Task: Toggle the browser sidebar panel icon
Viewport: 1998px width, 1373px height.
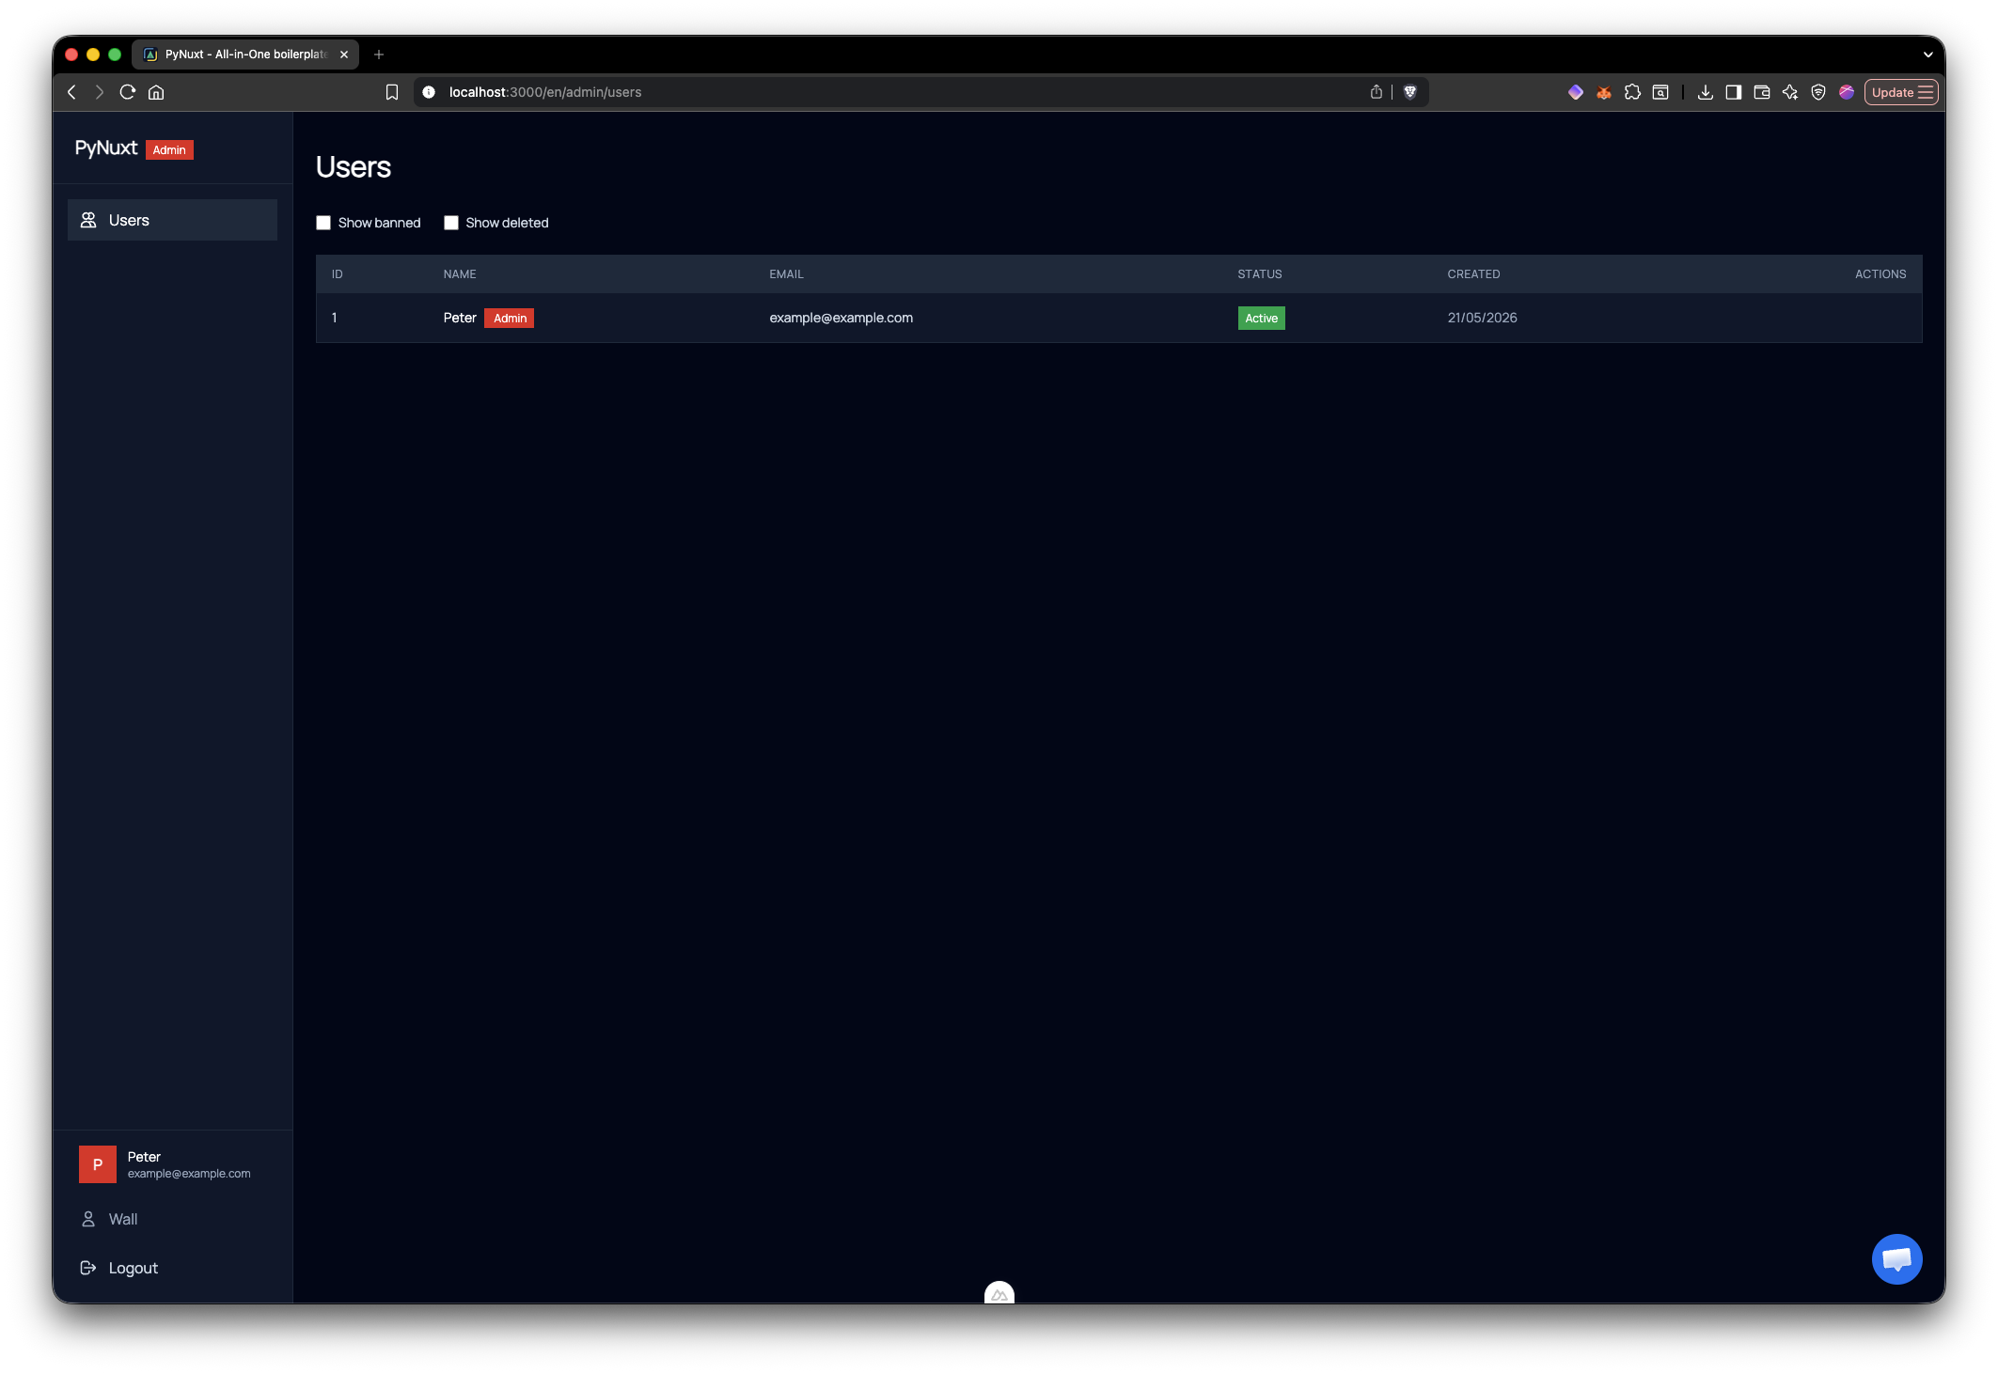Action: tap(1734, 92)
